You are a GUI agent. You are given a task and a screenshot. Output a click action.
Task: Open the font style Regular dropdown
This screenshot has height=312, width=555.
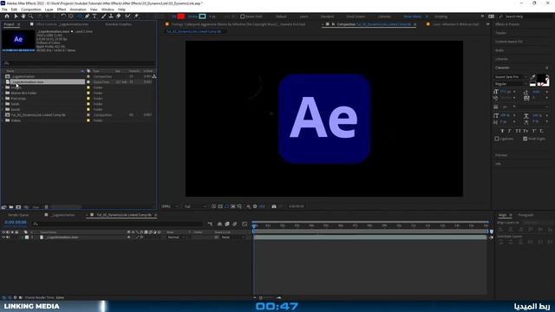pos(511,84)
